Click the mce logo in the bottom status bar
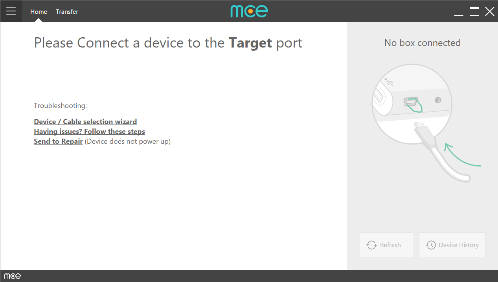Image resolution: width=498 pixels, height=282 pixels. point(12,276)
